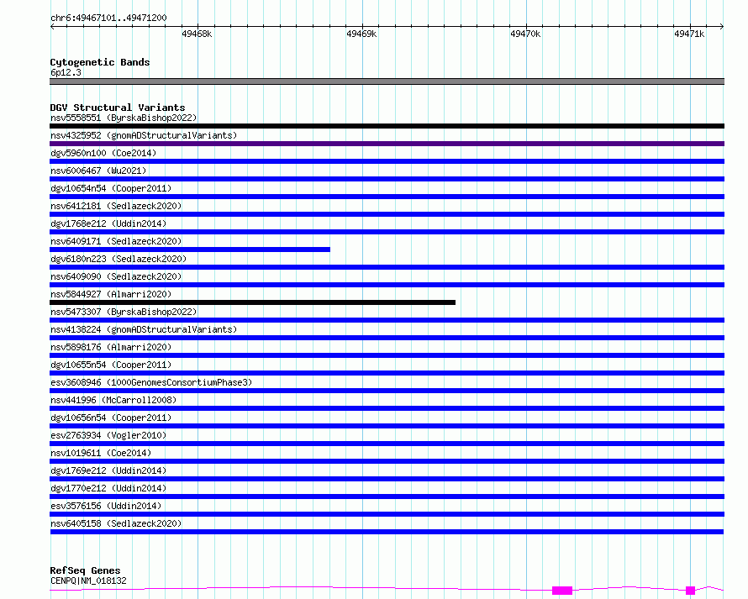Click the blue bar under nsv1019611
Screen dimensions: 748x599
click(387, 461)
